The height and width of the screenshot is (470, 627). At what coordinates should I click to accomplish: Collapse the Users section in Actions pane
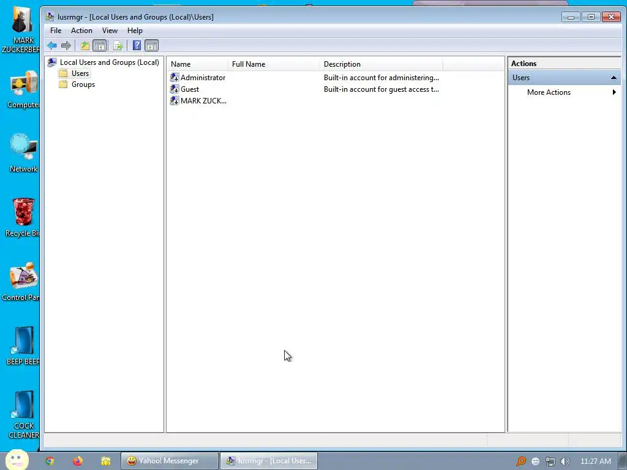tap(614, 78)
